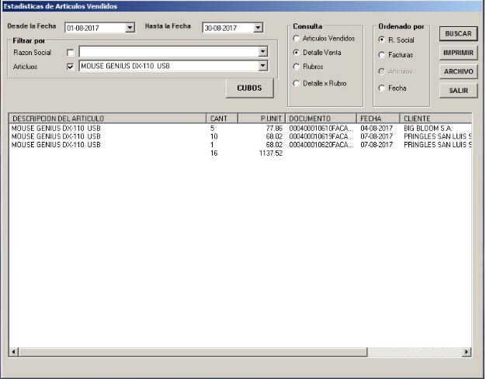Open the Desde la Fecha date dropdown
Screen dimensions: 486x379
tap(130, 28)
